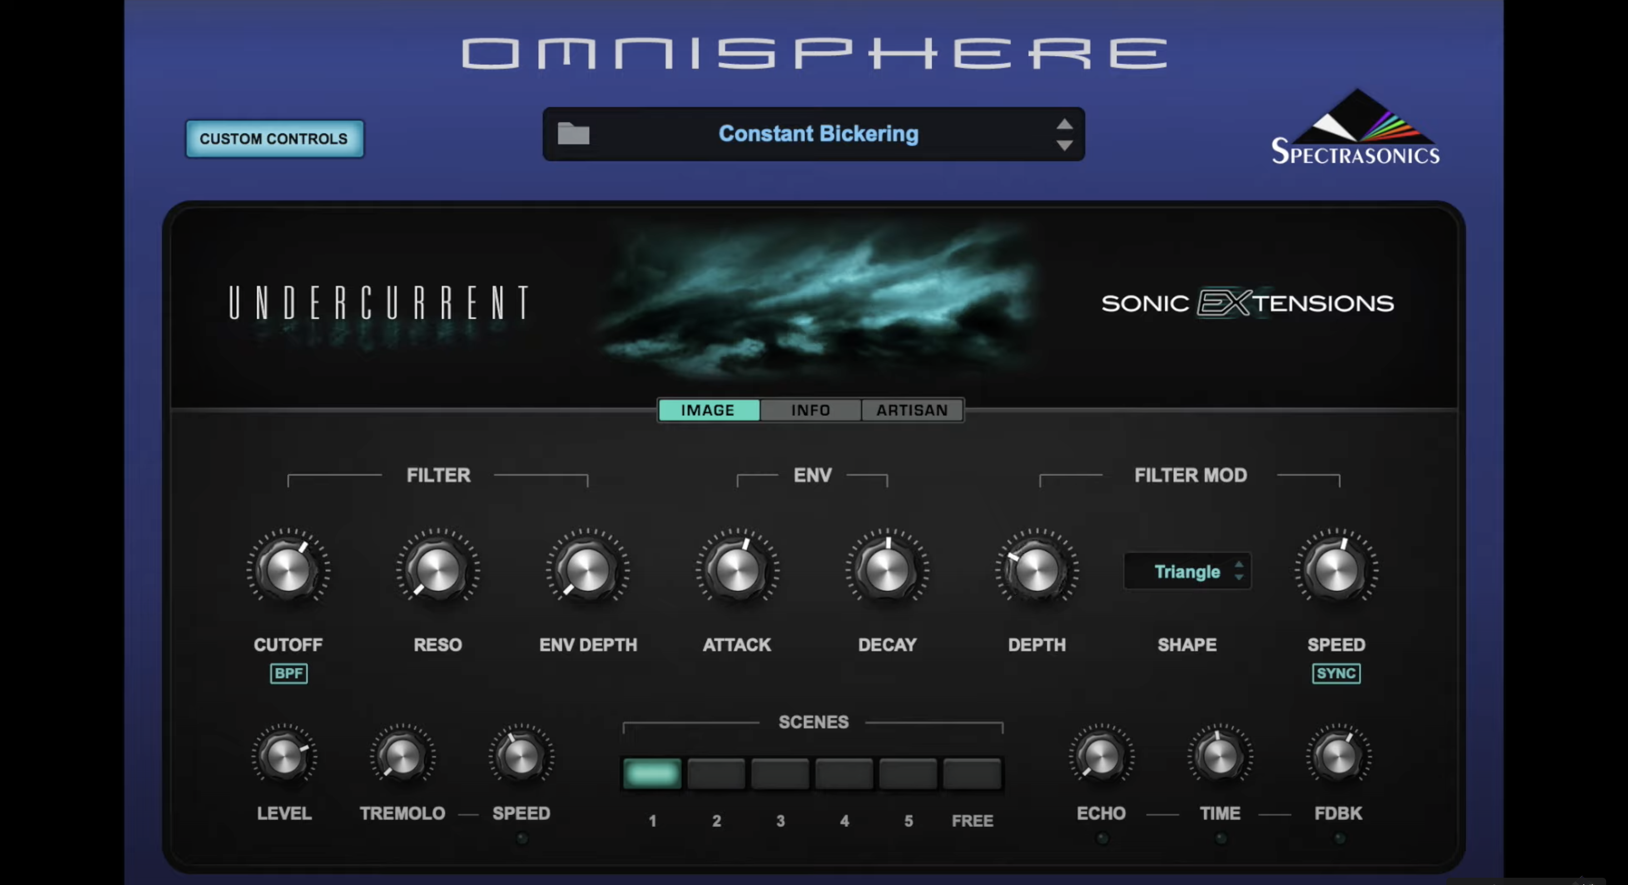Click the Omnisphere title logo
Viewport: 1628px width, 885px height.
[x=814, y=53]
